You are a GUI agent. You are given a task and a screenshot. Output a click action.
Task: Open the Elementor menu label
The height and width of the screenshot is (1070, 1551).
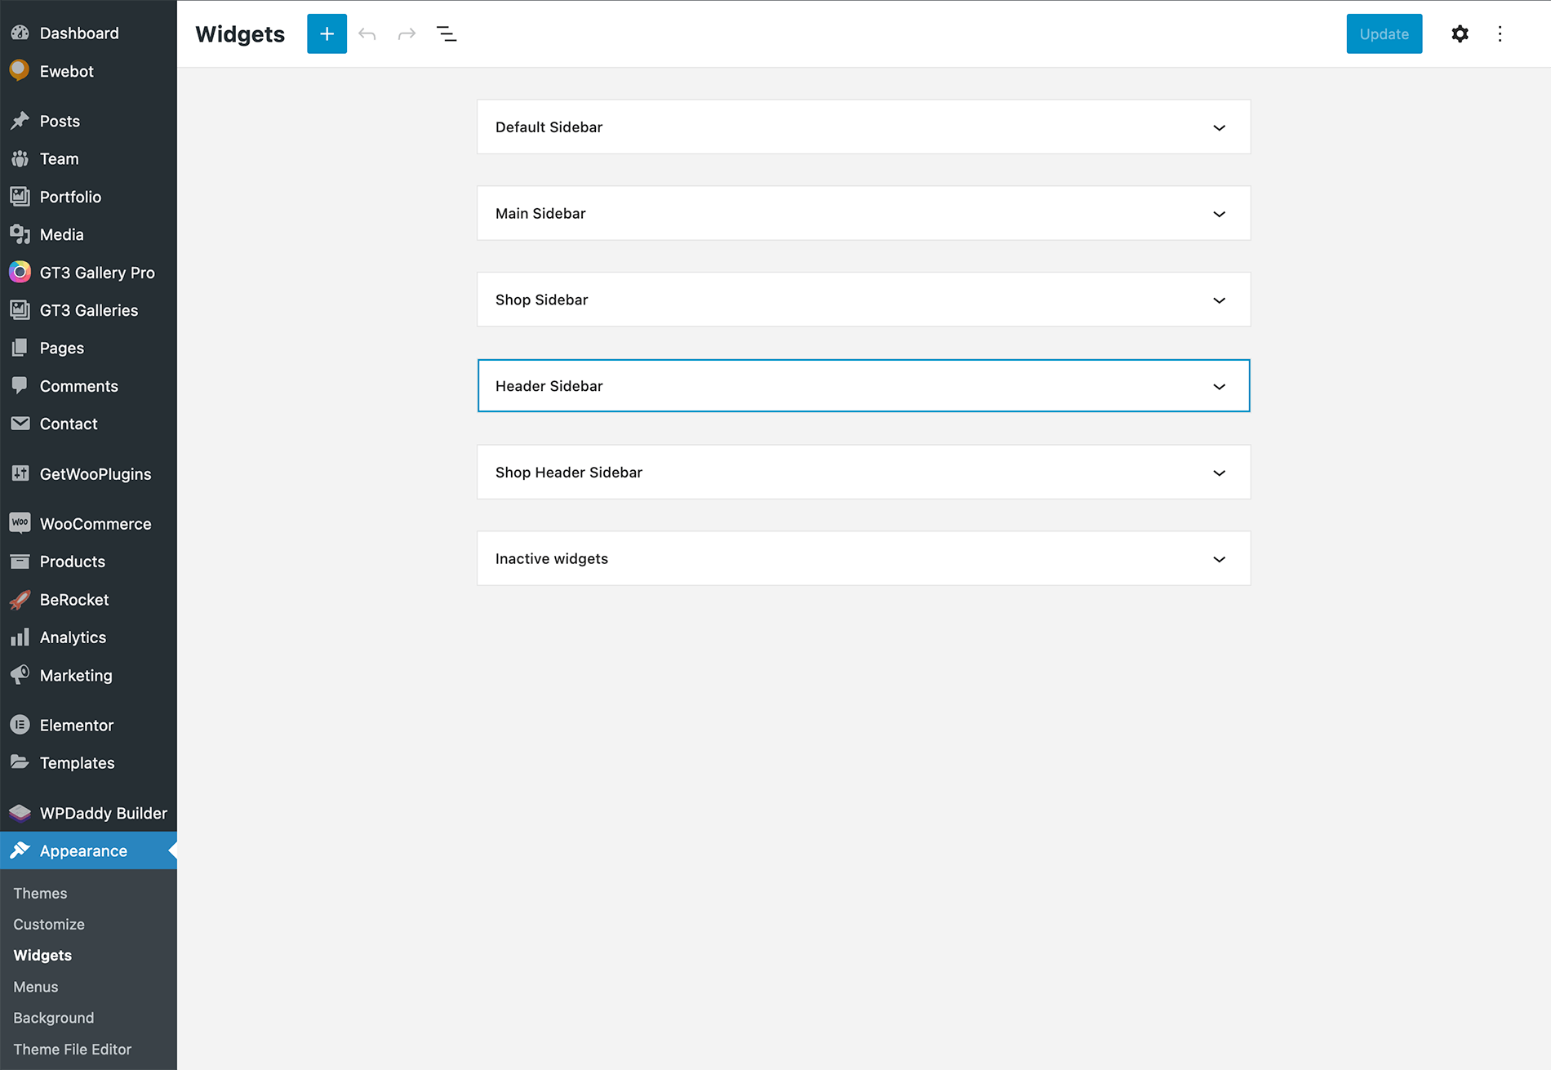(x=77, y=725)
